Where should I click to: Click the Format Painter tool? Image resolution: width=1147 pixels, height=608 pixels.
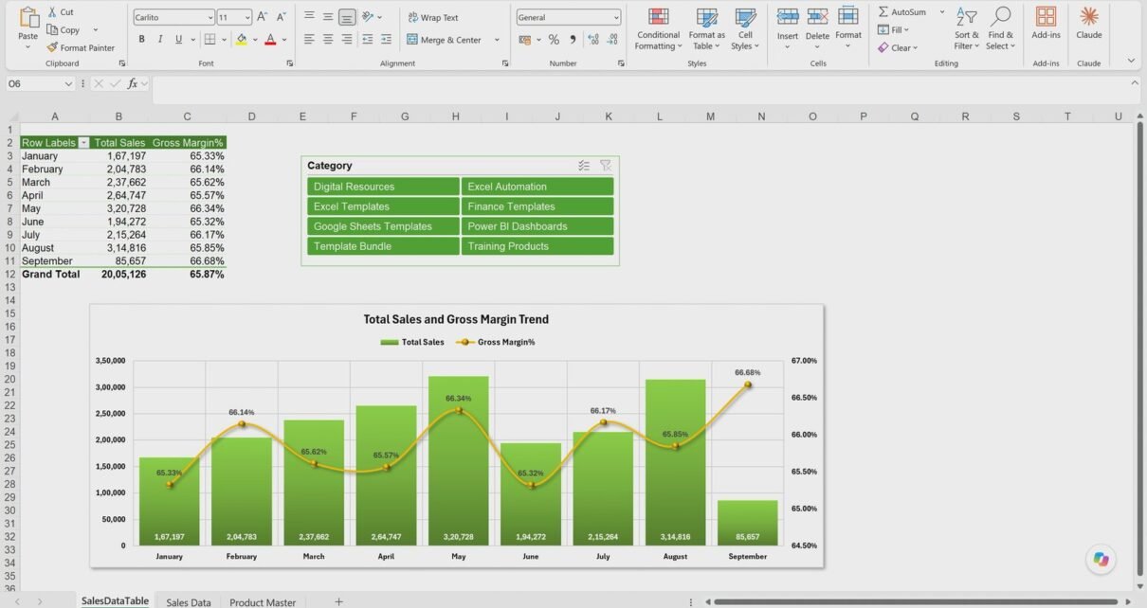pyautogui.click(x=81, y=47)
